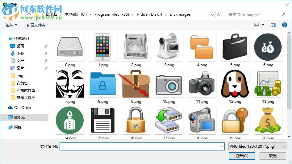This screenshot has height=164, width=292.
Task: Click the 打开(O) open button
Action: [x=242, y=156]
